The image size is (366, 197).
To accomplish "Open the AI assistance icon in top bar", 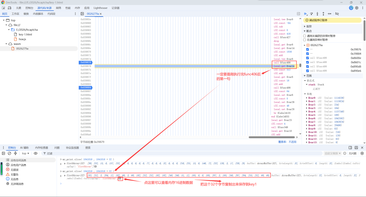I will click(351, 8).
